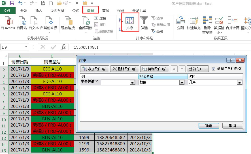Select column B header
The image size is (251, 154).
52,56
